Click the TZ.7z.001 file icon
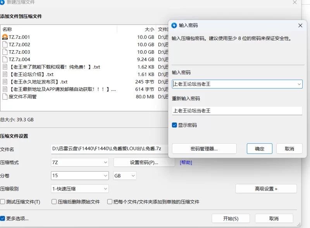 pyautogui.click(x=5, y=37)
